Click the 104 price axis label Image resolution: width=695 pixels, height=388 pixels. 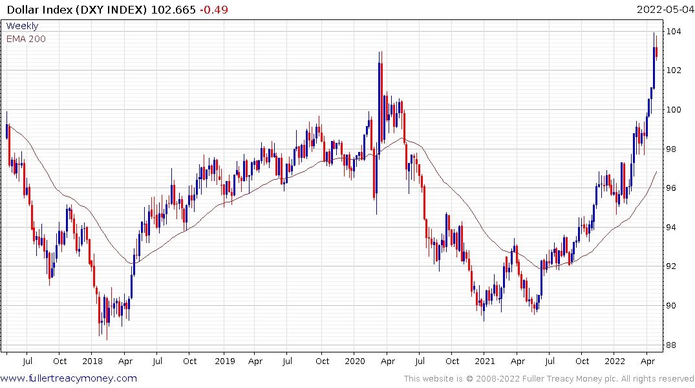[674, 31]
